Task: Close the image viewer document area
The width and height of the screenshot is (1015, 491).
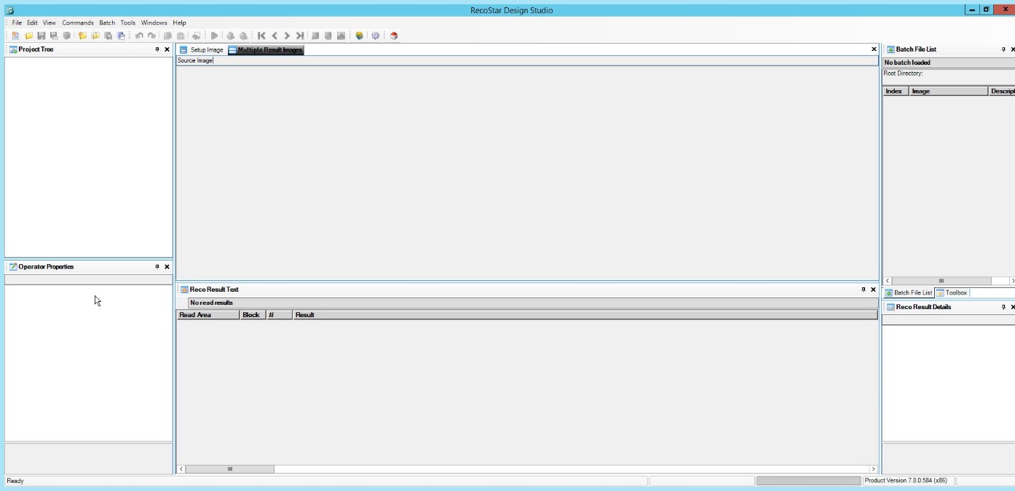Action: click(874, 49)
